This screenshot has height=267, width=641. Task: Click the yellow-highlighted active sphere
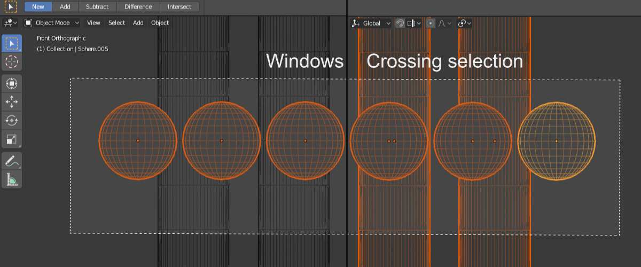(556, 141)
